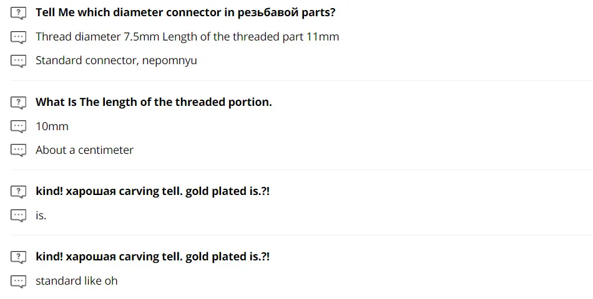Click the short "is." answer text

(41, 216)
